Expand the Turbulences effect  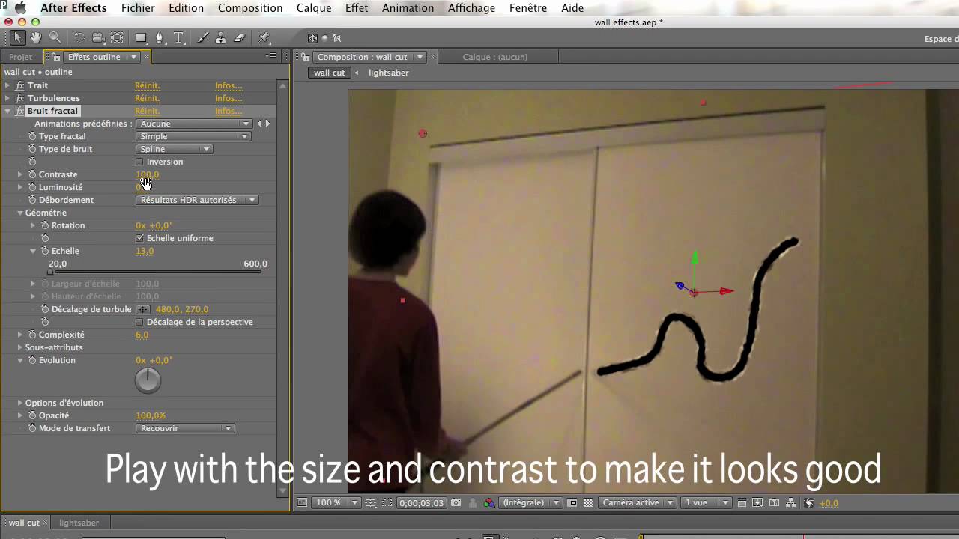click(7, 98)
